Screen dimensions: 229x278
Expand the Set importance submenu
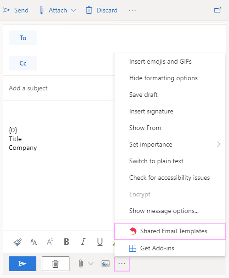170,144
